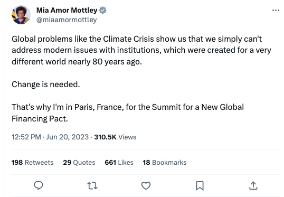Retweet this post using the retweet icon
Screen dimensions: 284x197
tap(92, 186)
